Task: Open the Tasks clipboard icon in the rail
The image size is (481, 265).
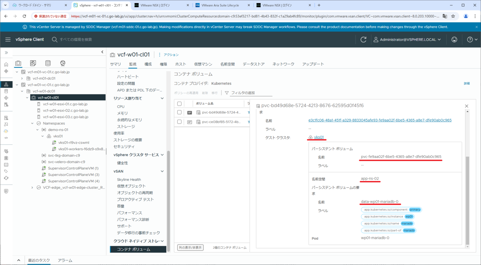Action: (6, 158)
